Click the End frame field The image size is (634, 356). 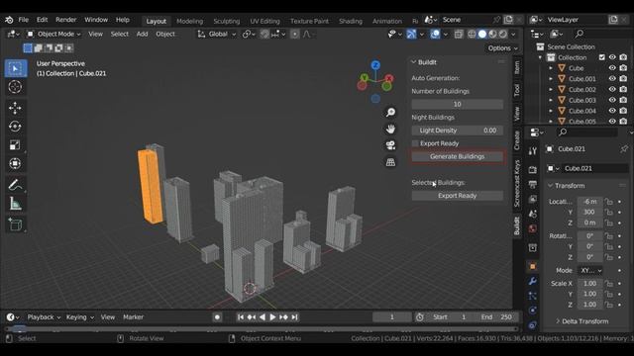pyautogui.click(x=496, y=317)
